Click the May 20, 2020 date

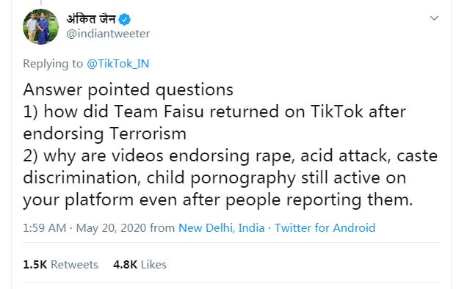[x=111, y=227]
